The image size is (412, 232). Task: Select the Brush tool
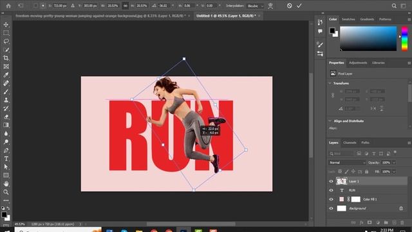click(6, 92)
